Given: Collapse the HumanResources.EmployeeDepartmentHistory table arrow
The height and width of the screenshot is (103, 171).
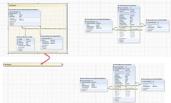Looking at the screenshot, I should pyautogui.click(x=39, y=10).
